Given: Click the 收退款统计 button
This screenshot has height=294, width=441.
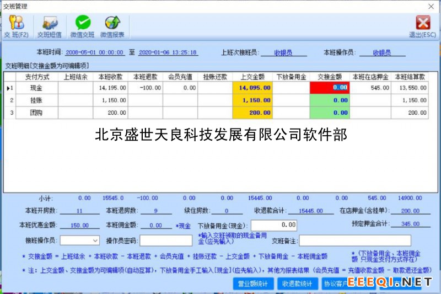Looking at the screenshot, I should click(297, 284).
